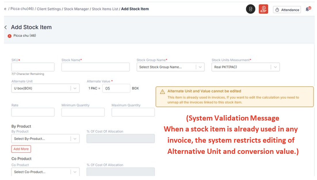
Task: Open the notifications bell icon
Action: point(308,9)
